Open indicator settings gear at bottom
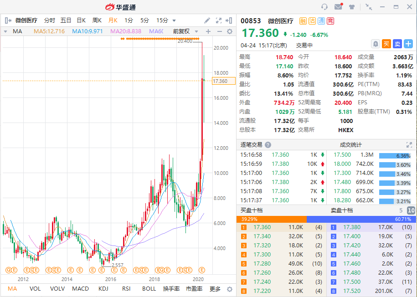The width and height of the screenshot is (417, 297). [230, 289]
